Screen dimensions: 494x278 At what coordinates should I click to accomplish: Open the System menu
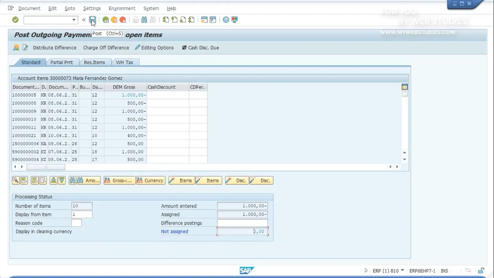151,8
